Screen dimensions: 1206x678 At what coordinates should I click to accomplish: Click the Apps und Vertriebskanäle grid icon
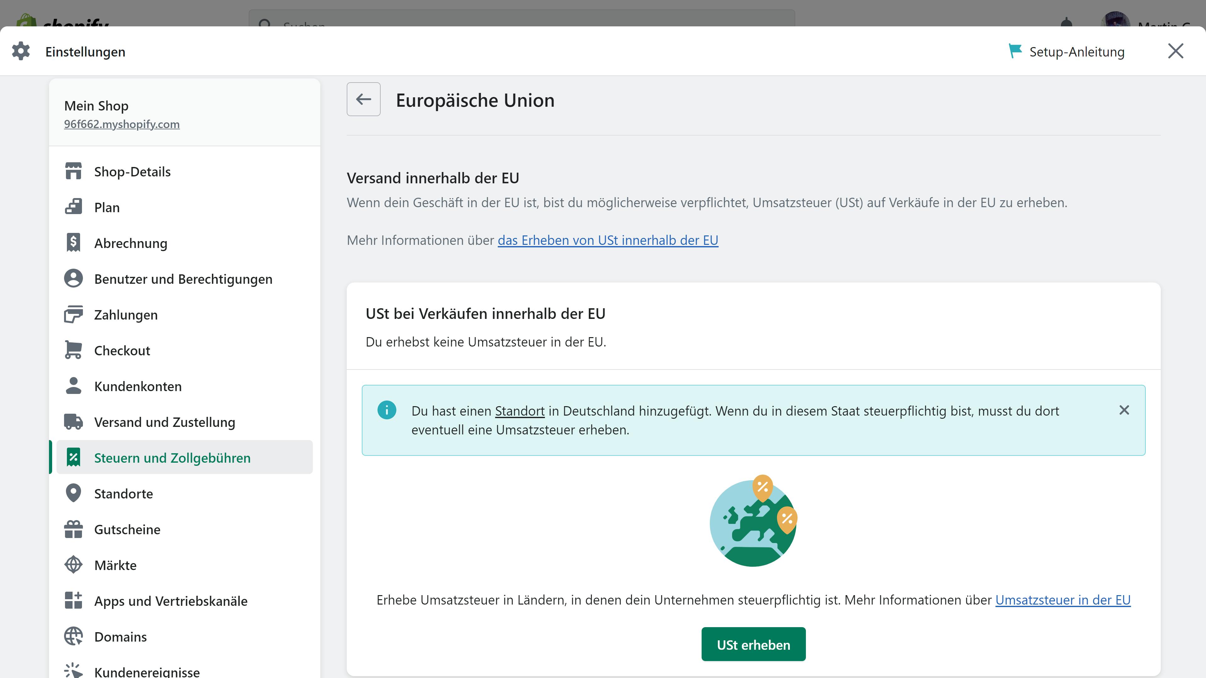(x=73, y=600)
